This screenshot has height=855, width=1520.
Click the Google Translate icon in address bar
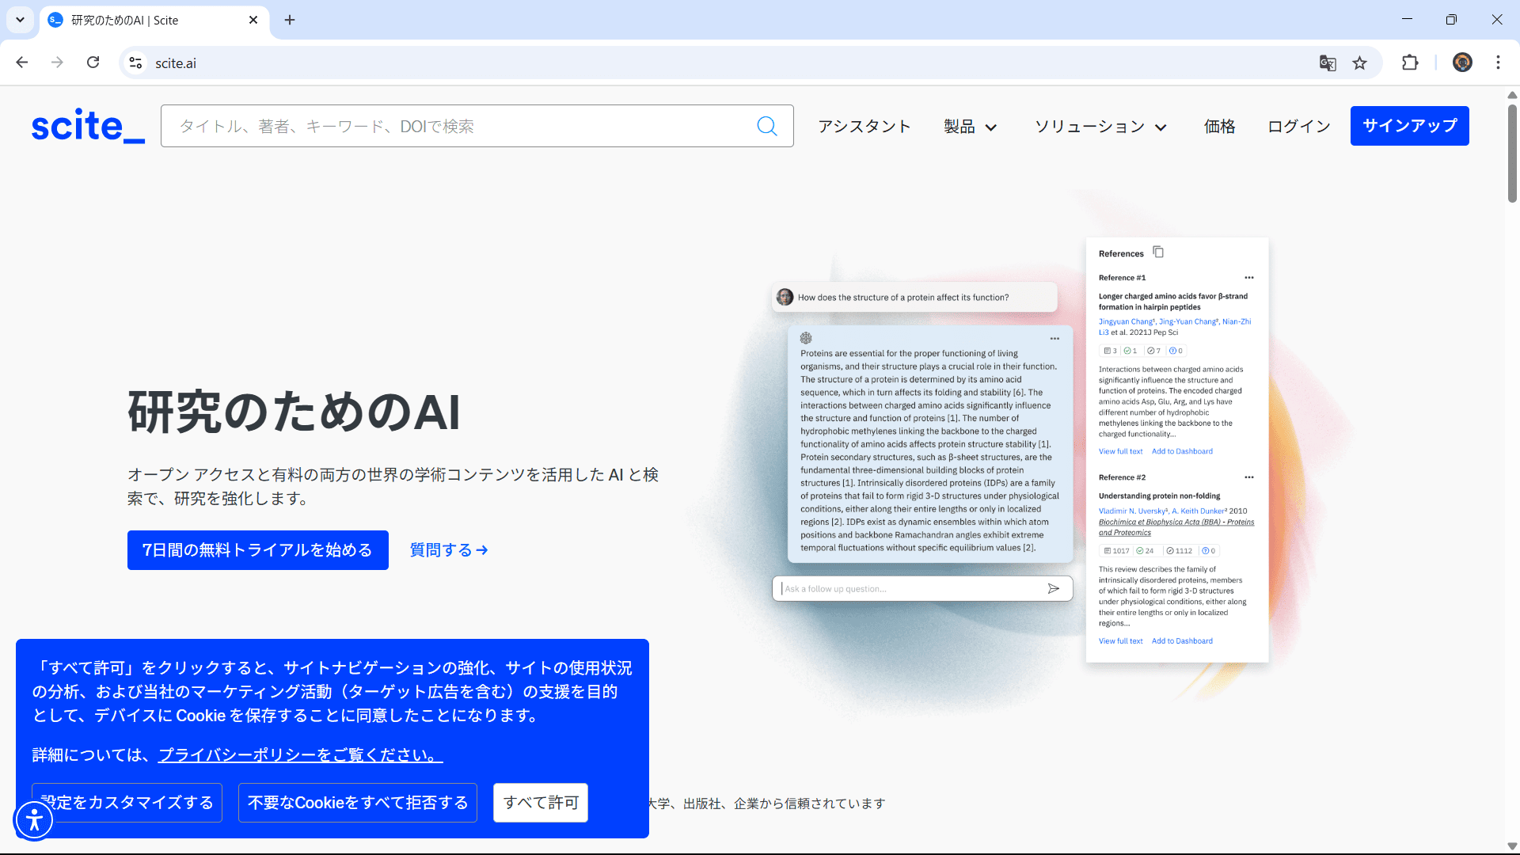(1328, 63)
